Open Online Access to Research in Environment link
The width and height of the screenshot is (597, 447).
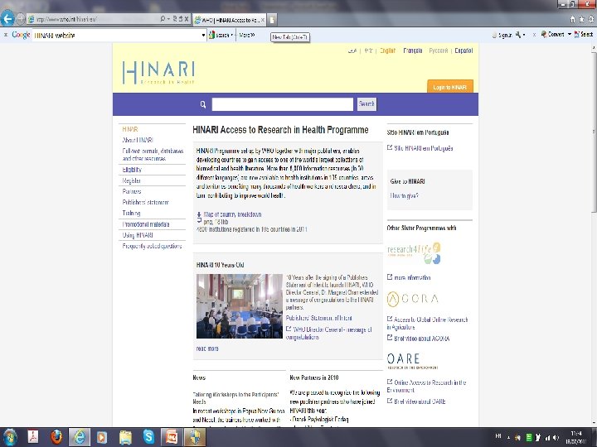tap(426, 387)
